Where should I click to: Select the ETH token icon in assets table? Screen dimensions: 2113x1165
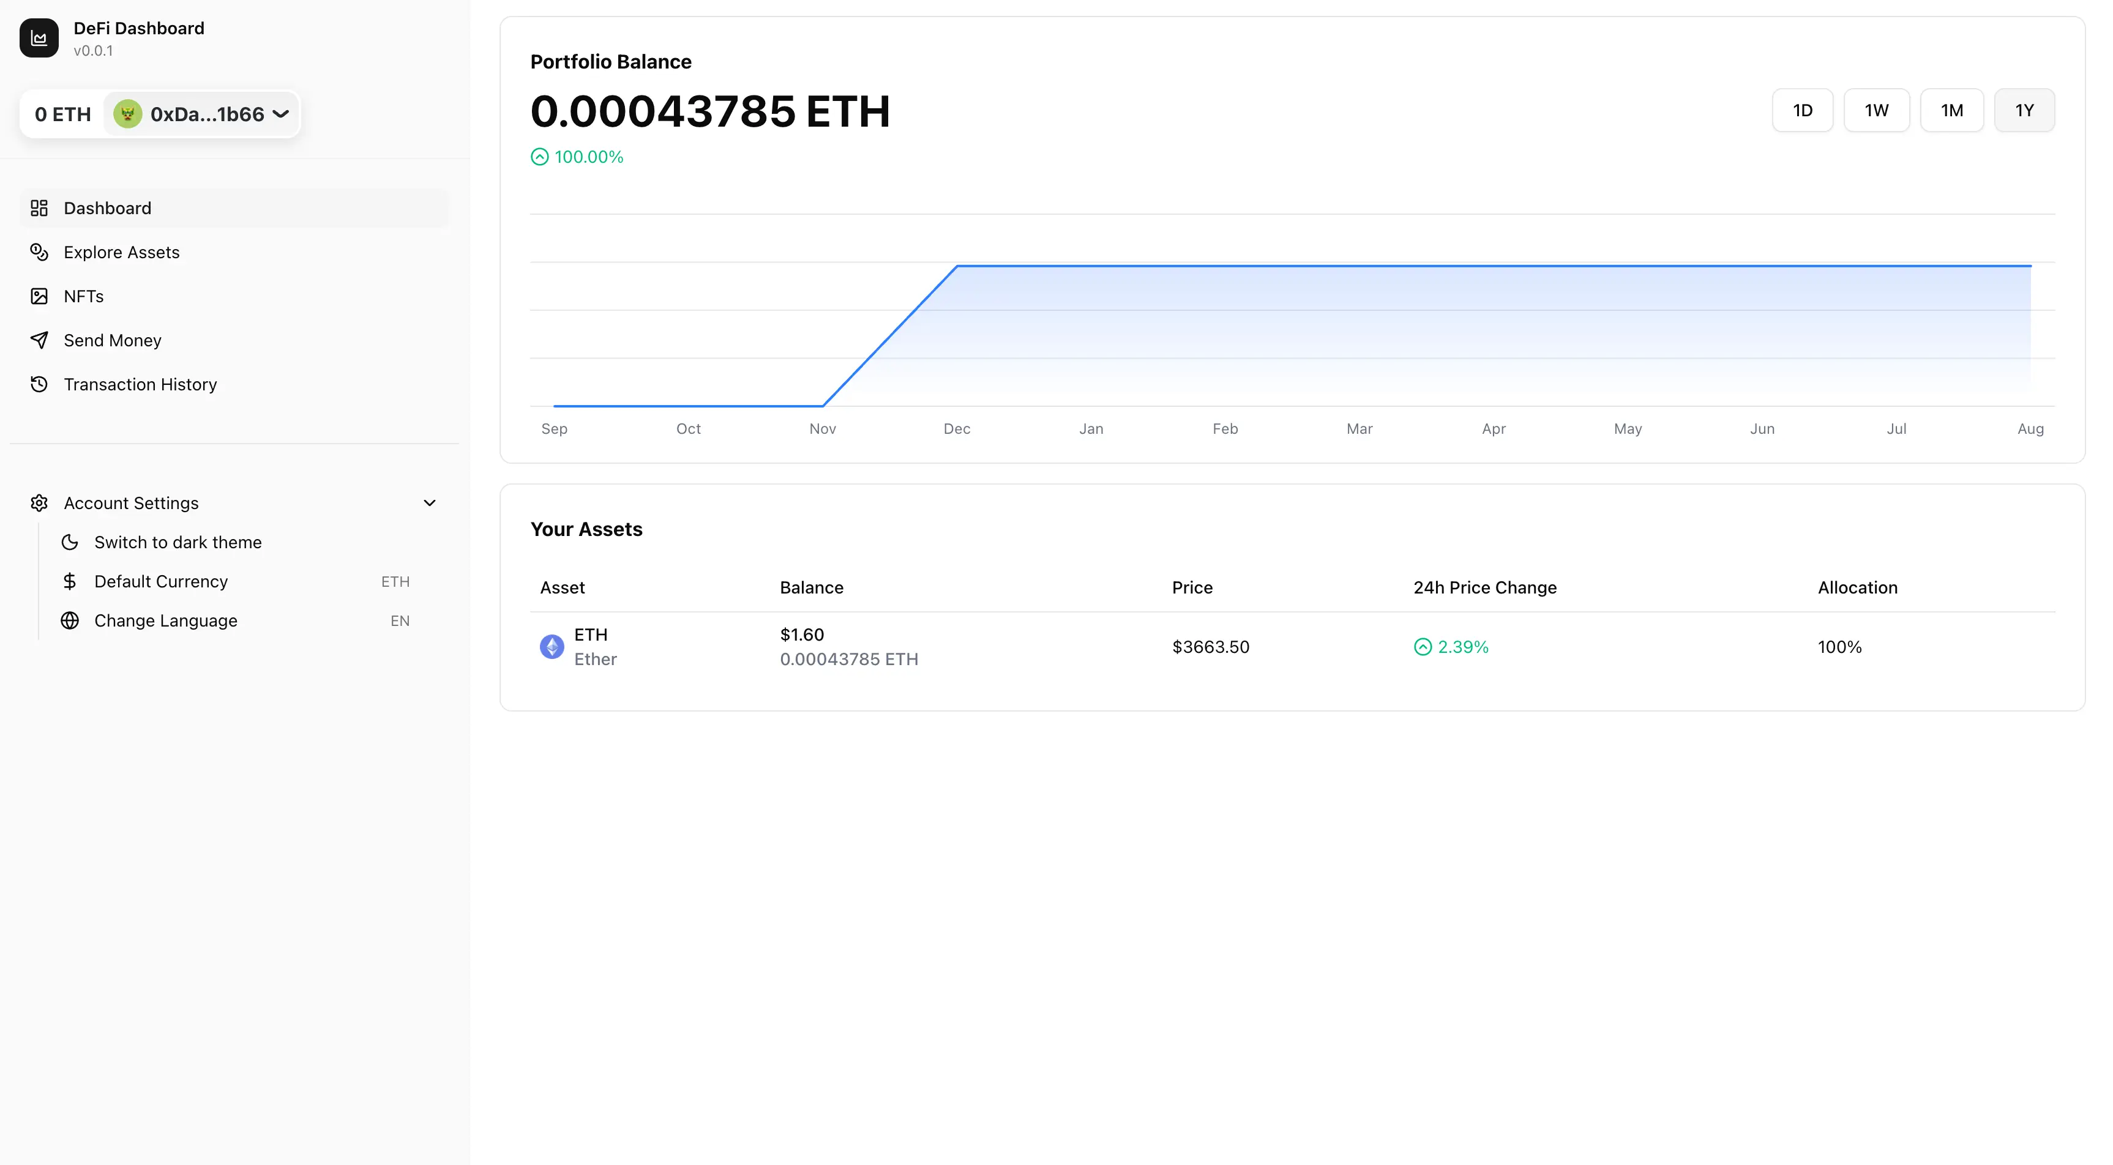click(x=552, y=646)
